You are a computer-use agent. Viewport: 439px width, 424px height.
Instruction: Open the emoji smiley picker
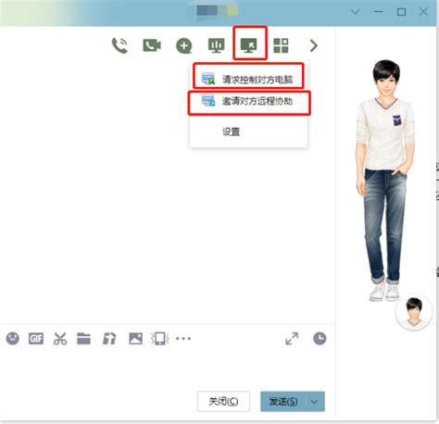click(13, 339)
